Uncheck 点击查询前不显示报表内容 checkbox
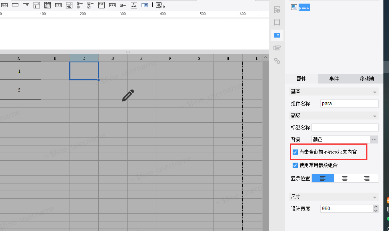The image size is (389, 231). coord(295,152)
